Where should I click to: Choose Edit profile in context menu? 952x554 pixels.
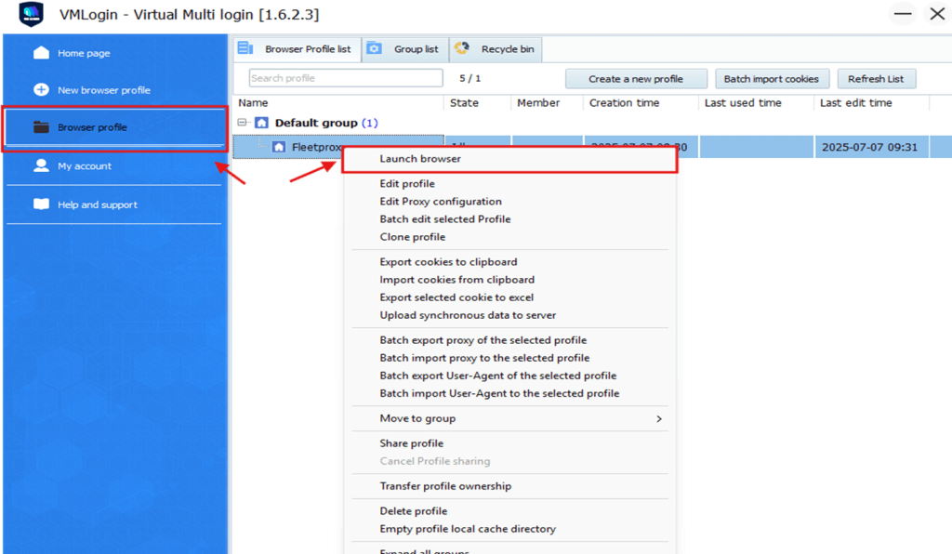tap(407, 183)
